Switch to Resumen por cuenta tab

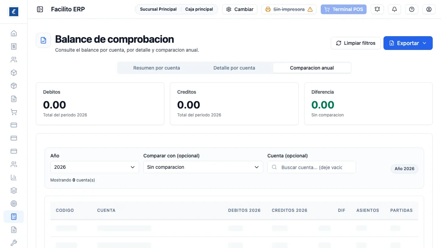(157, 68)
